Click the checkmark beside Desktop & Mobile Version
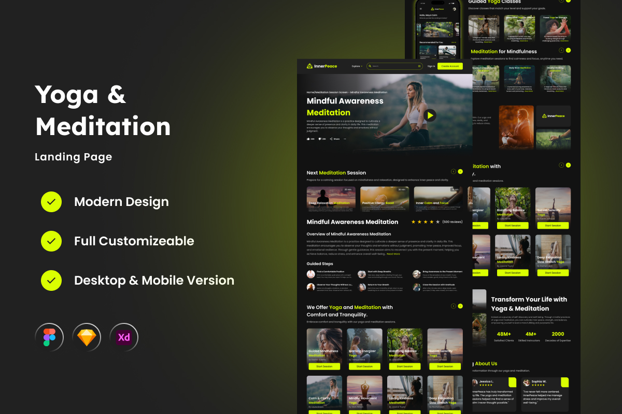622x414 pixels. (x=51, y=280)
